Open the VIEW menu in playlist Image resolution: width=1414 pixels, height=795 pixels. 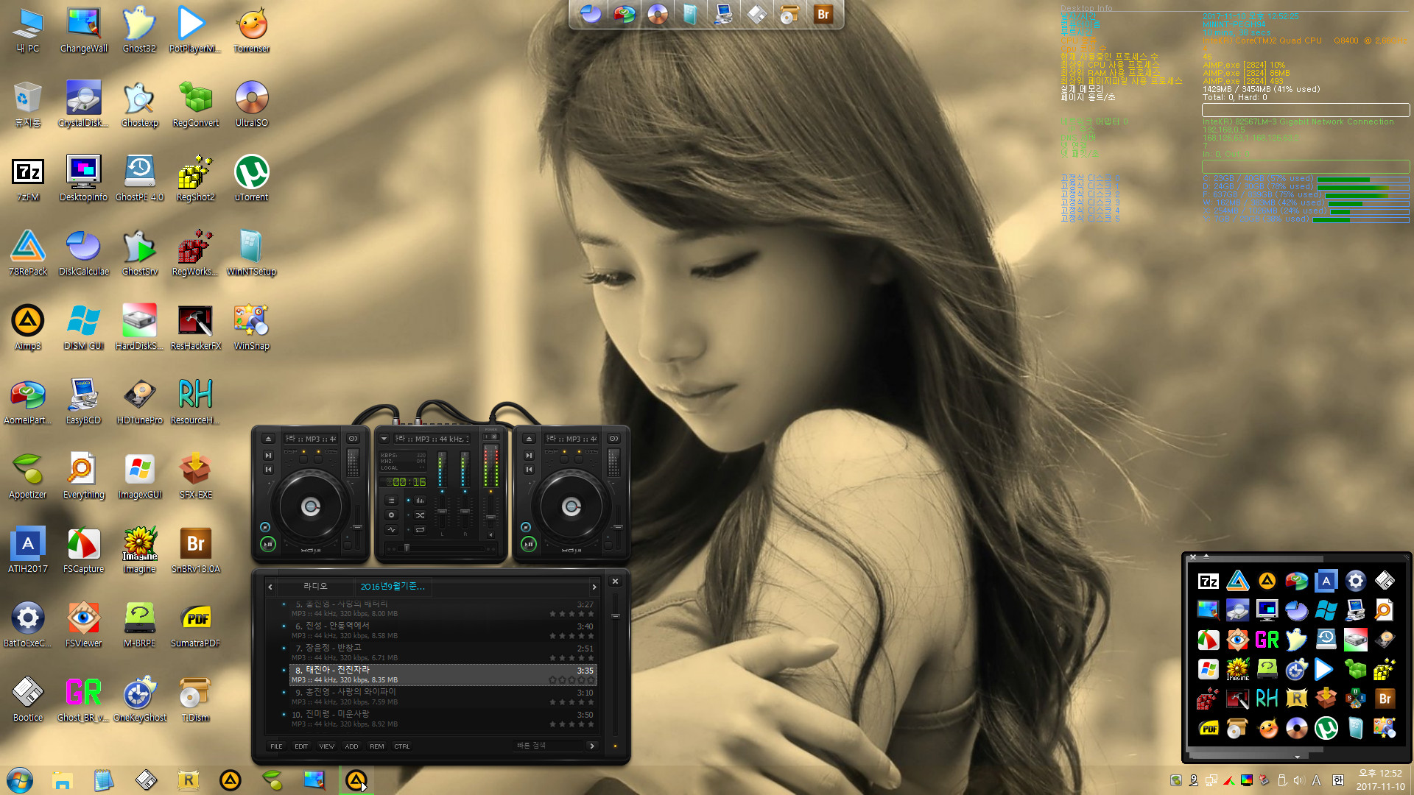tap(326, 746)
